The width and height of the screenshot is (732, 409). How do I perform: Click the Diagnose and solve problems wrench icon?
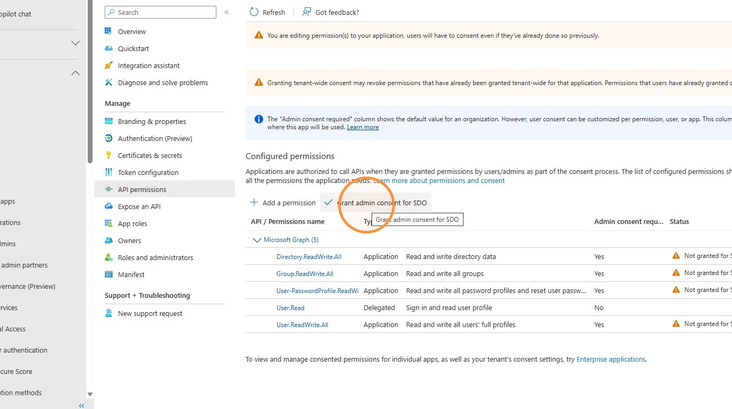tap(109, 82)
